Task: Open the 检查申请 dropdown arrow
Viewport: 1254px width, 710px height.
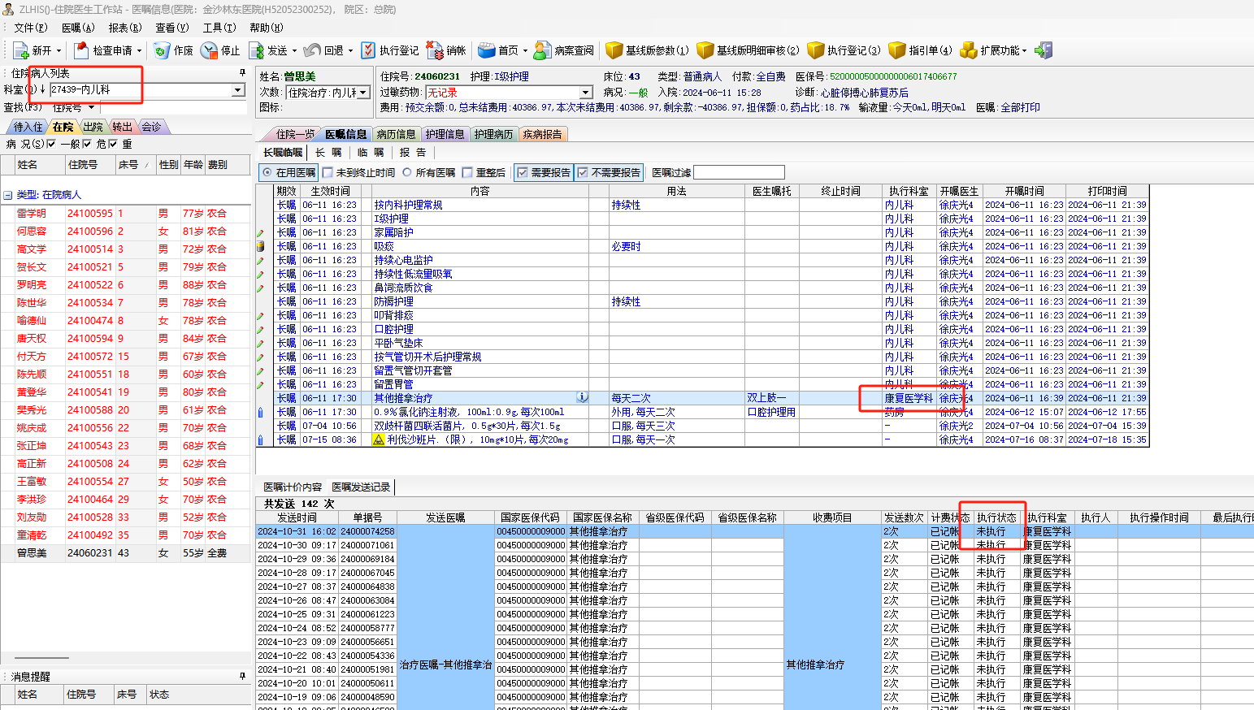Action: coord(140,50)
